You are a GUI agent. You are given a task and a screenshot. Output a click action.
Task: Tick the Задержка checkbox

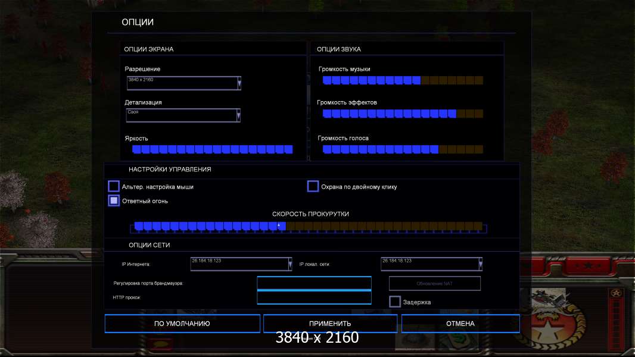click(x=394, y=302)
